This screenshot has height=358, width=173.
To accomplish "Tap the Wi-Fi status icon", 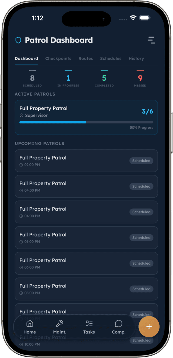I will click(x=133, y=18).
